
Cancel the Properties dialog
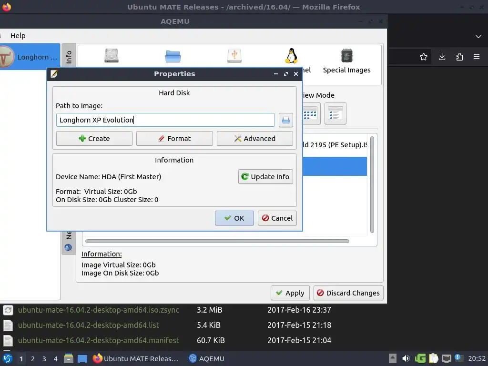[277, 218]
